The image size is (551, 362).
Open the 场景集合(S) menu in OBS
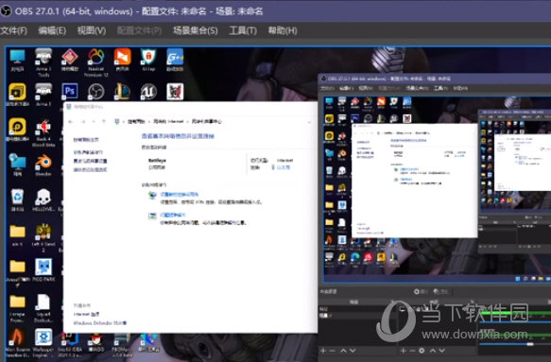point(196,30)
